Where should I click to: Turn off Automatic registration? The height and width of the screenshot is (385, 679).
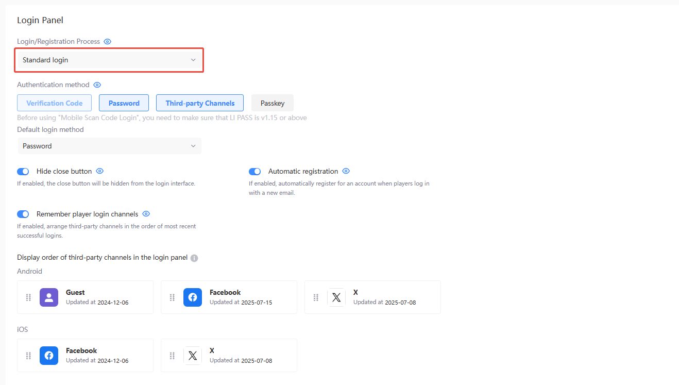point(254,171)
